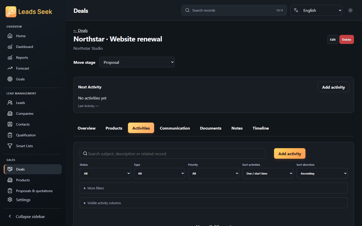The width and height of the screenshot is (362, 226).
Task: Click the Deals handshake icon in sidebar
Action: [10, 169]
